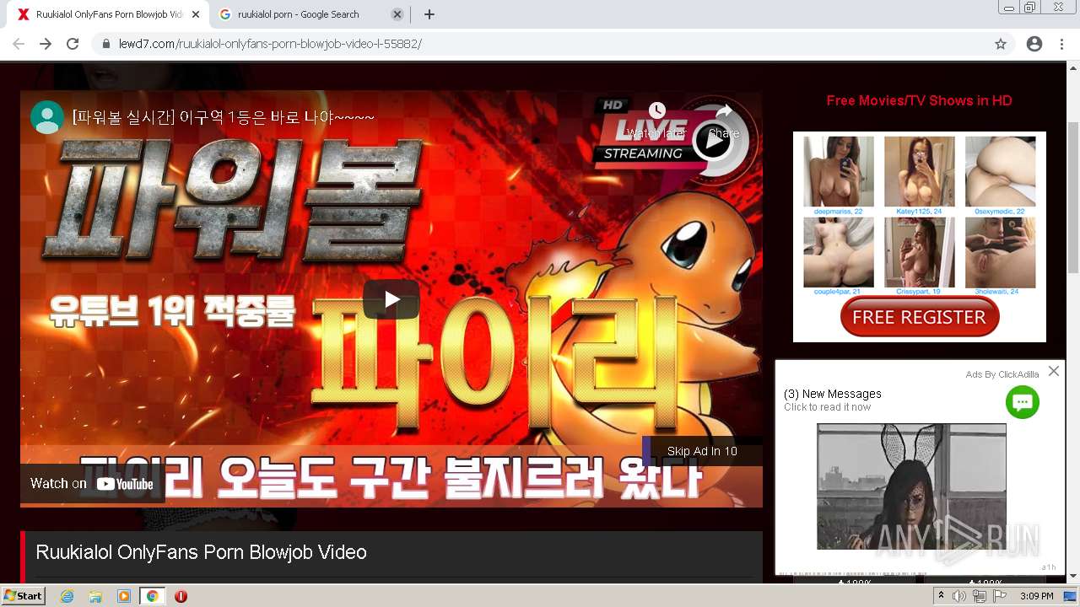The height and width of the screenshot is (607, 1080).
Task: Open the Windows Start menu
Action: [x=24, y=596]
